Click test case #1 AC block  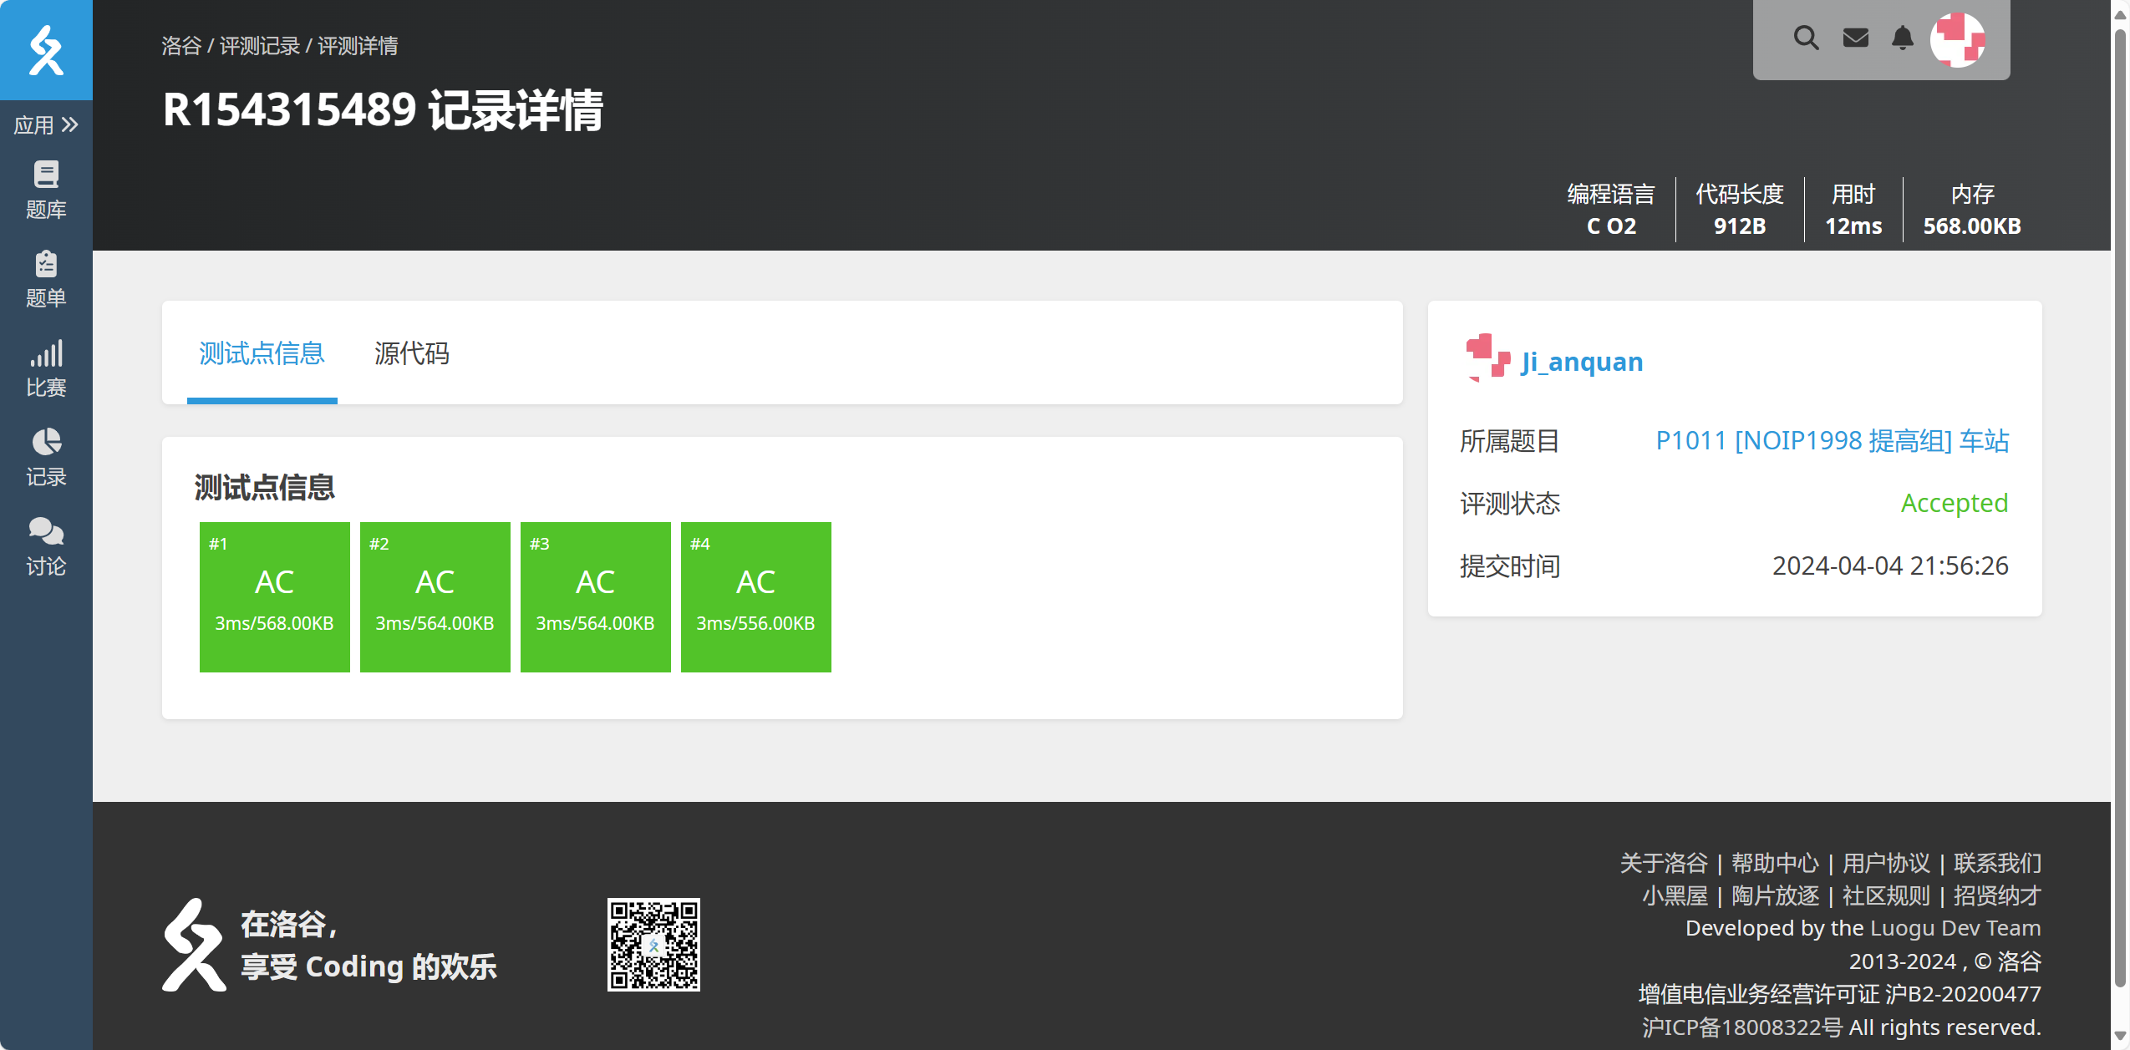pos(274,596)
